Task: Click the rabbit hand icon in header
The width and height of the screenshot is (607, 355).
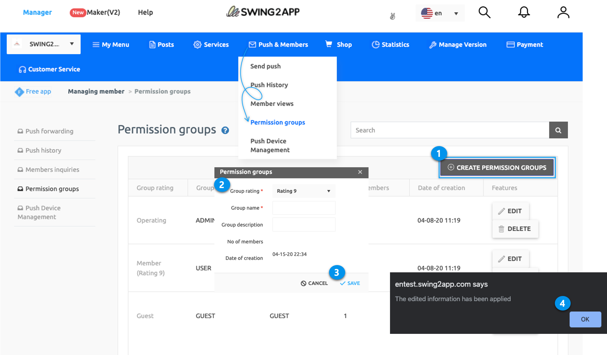Action: [x=392, y=16]
